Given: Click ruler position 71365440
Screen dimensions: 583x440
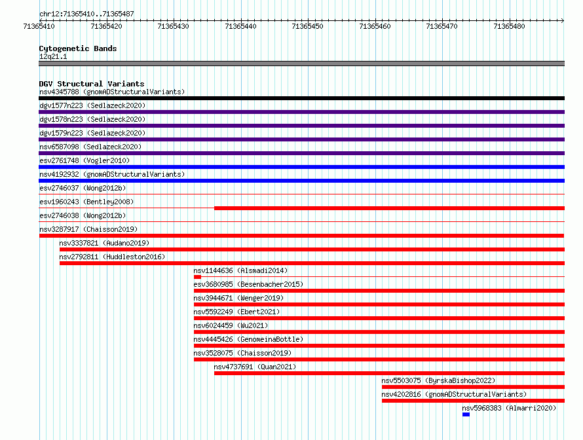Looking at the screenshot, I should tap(240, 26).
